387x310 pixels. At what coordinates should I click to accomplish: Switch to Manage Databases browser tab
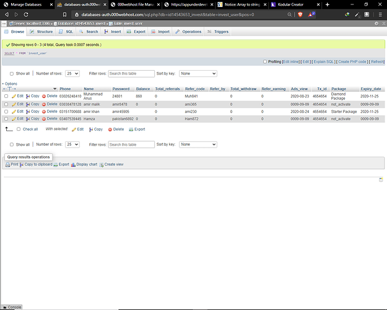coord(26,4)
